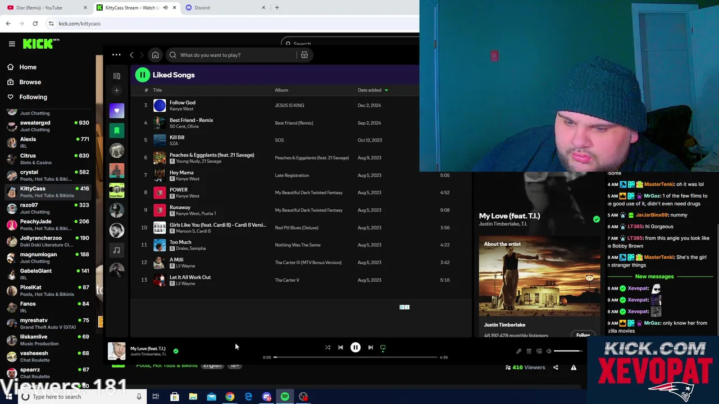Share the stream with the share icon
The height and width of the screenshot is (404, 719).
point(556,368)
